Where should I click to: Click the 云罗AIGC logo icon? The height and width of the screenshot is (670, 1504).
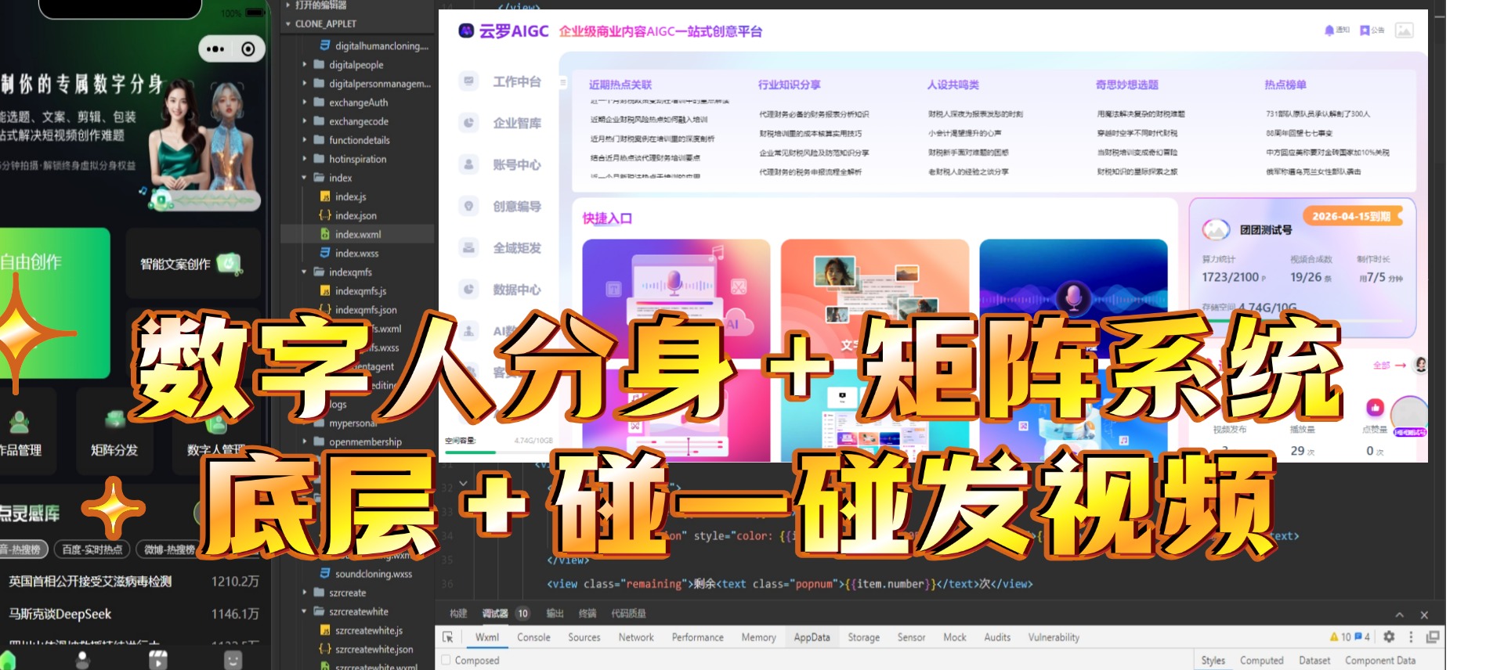pyautogui.click(x=466, y=31)
